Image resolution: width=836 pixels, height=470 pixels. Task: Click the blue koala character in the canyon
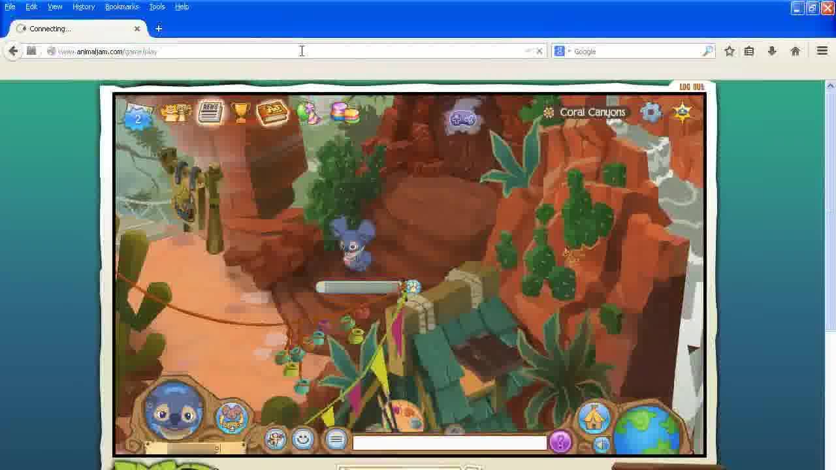[353, 244]
